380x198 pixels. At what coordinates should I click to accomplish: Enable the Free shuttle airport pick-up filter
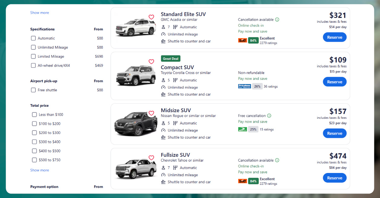click(33, 90)
